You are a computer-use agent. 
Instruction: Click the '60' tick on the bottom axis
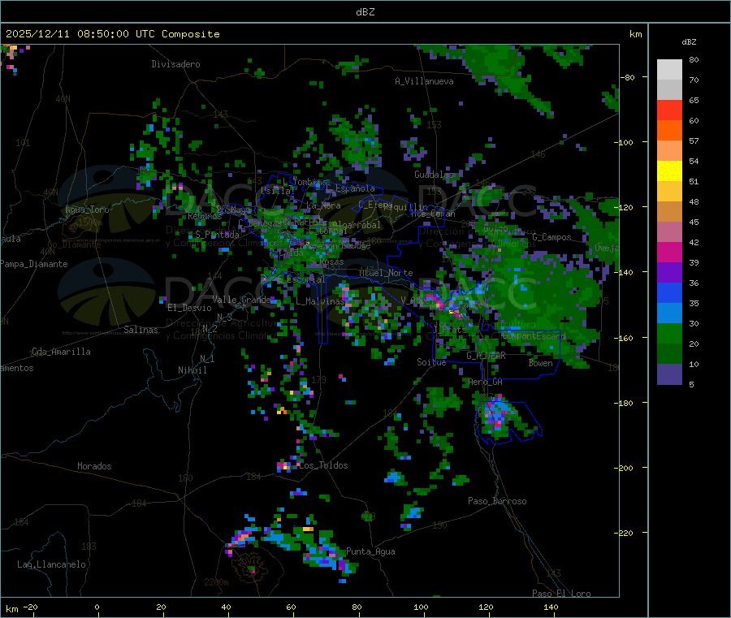pyautogui.click(x=291, y=607)
